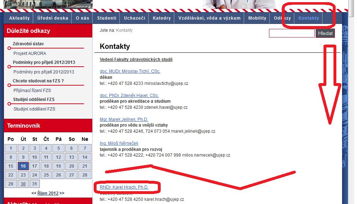Screen dimensions: 357x204
Task: Open the Uchazeči menu item
Action: [134, 18]
